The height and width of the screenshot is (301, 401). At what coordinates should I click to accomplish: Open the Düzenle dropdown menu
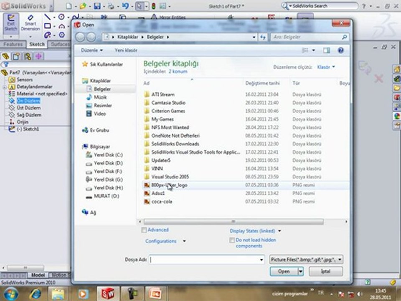tap(92, 50)
